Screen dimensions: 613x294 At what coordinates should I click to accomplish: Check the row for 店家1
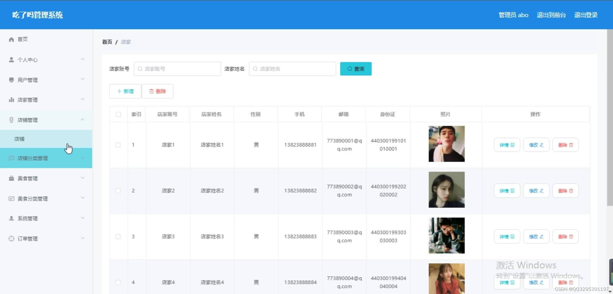(x=118, y=145)
